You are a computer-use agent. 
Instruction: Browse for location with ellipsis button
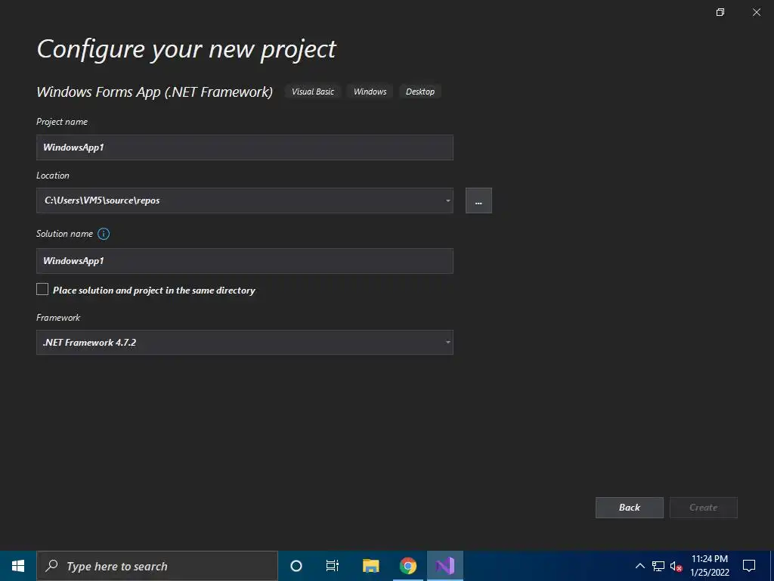point(478,200)
